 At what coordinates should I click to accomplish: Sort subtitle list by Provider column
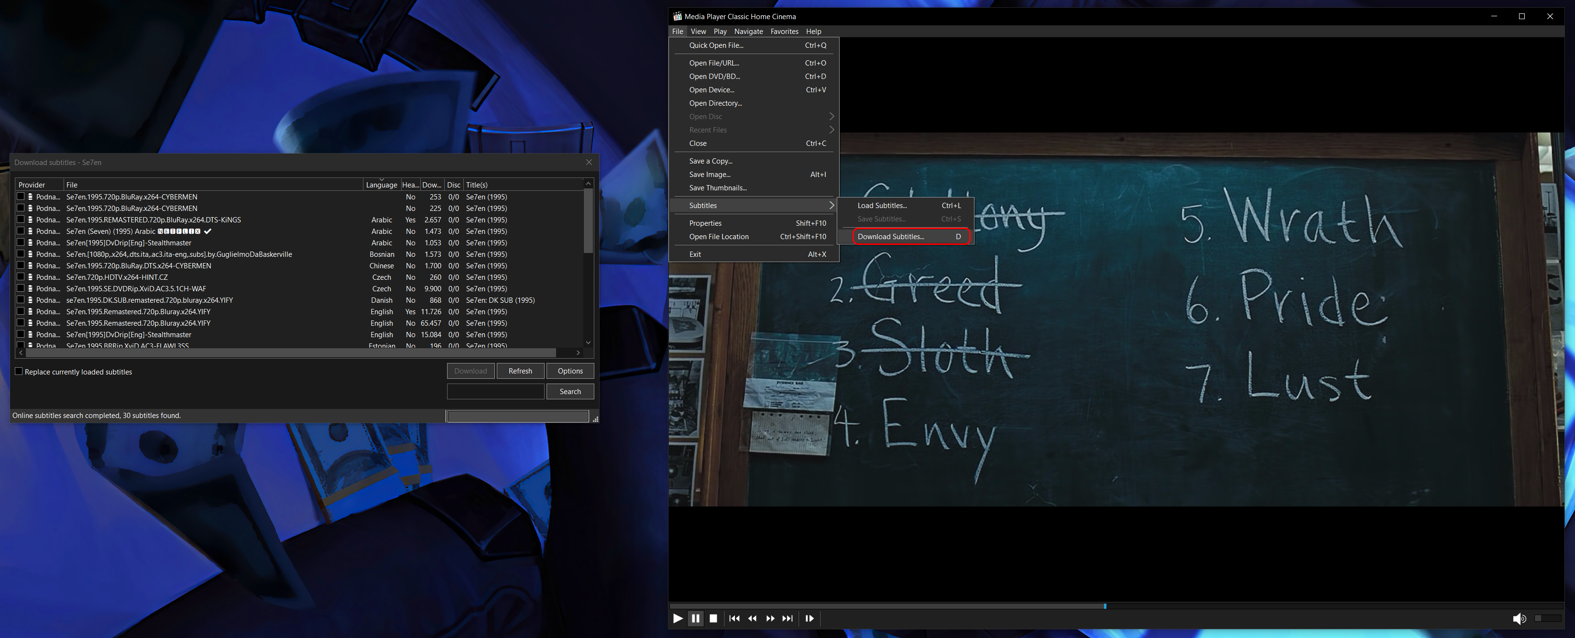[x=39, y=185]
